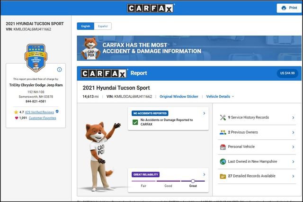Click the people previous owners icon
This screenshot has height=202, width=303.
223,132
